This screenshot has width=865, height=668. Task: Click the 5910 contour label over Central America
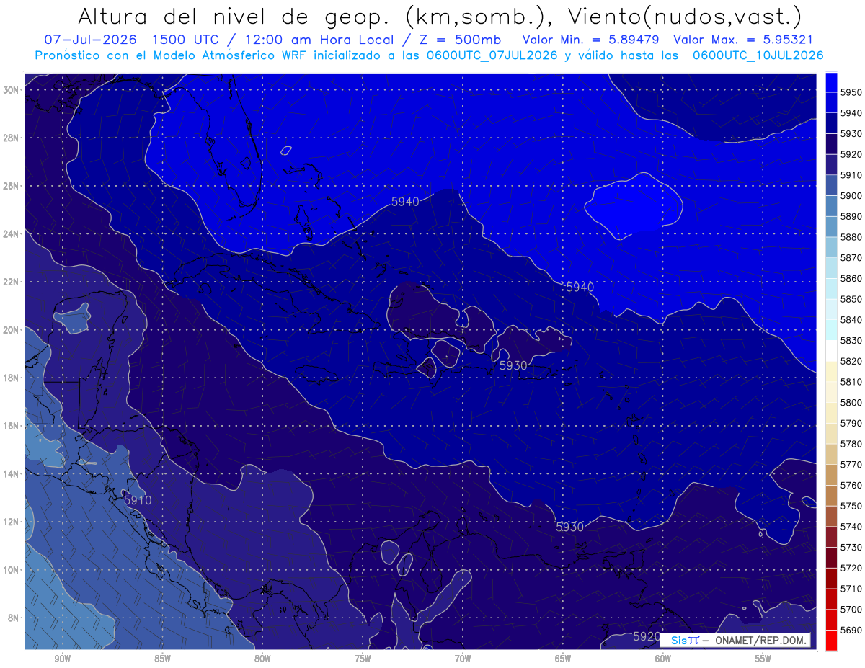click(x=138, y=499)
